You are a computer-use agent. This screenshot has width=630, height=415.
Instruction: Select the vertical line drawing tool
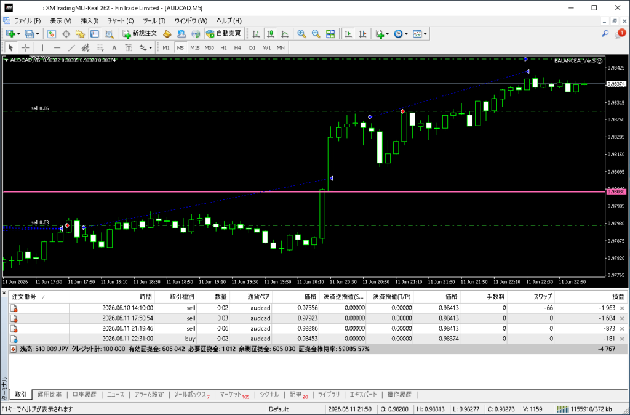[42, 48]
